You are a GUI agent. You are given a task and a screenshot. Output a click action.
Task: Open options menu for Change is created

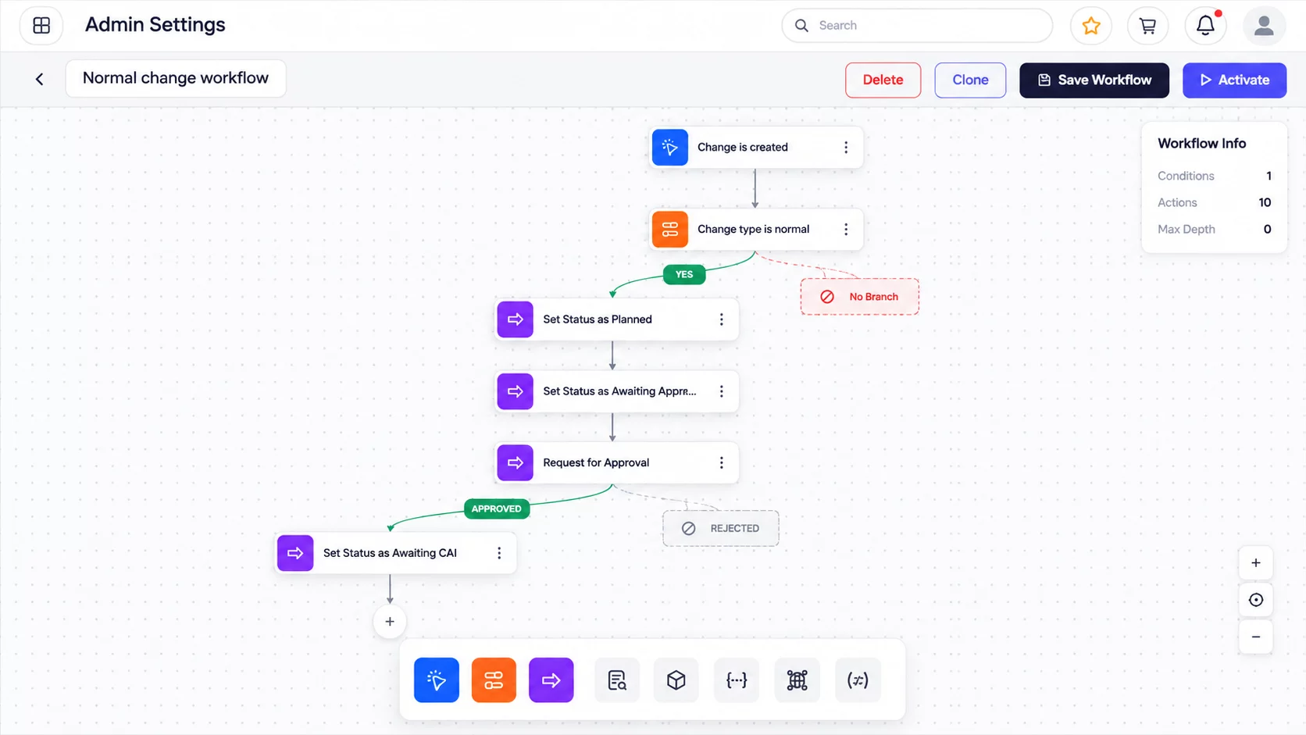[x=845, y=148]
